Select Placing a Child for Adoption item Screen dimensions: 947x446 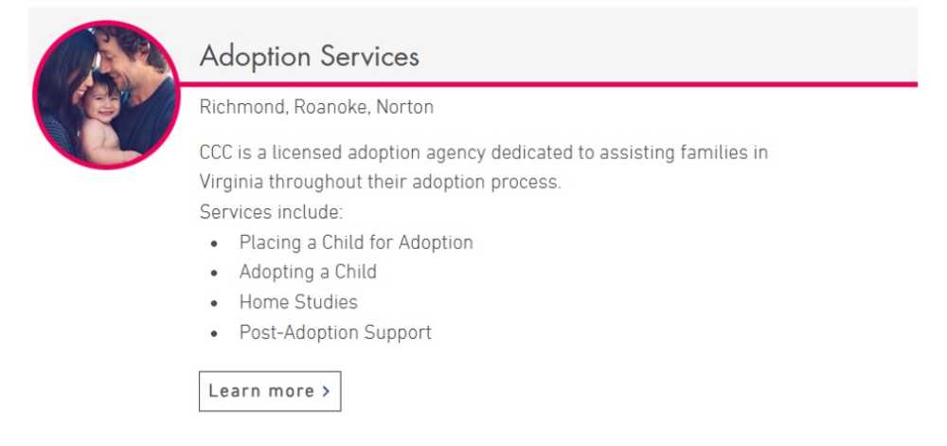pos(355,242)
